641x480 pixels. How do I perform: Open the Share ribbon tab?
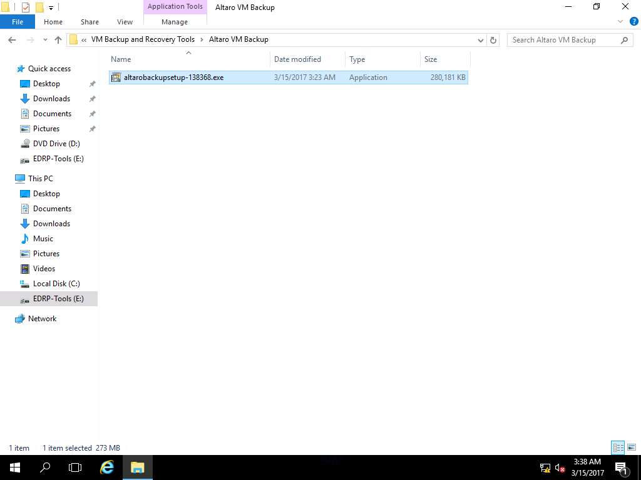tap(90, 22)
